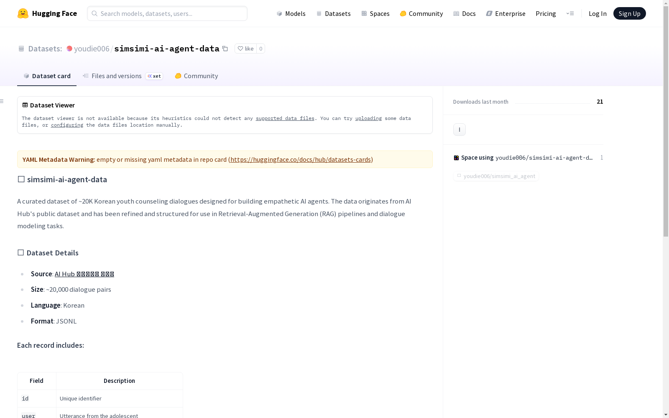Click the Space using count 1
This screenshot has height=418, width=669.
click(x=602, y=158)
